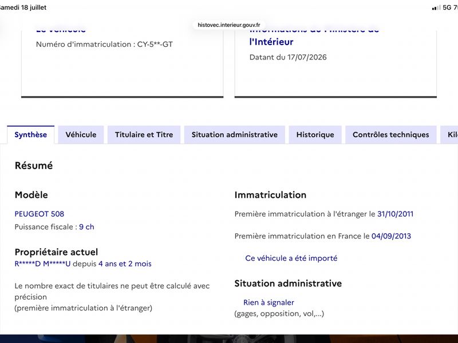Screen dimensions: 458x343
Task: Click the Propriétaire actuel heading
Action: coord(56,252)
